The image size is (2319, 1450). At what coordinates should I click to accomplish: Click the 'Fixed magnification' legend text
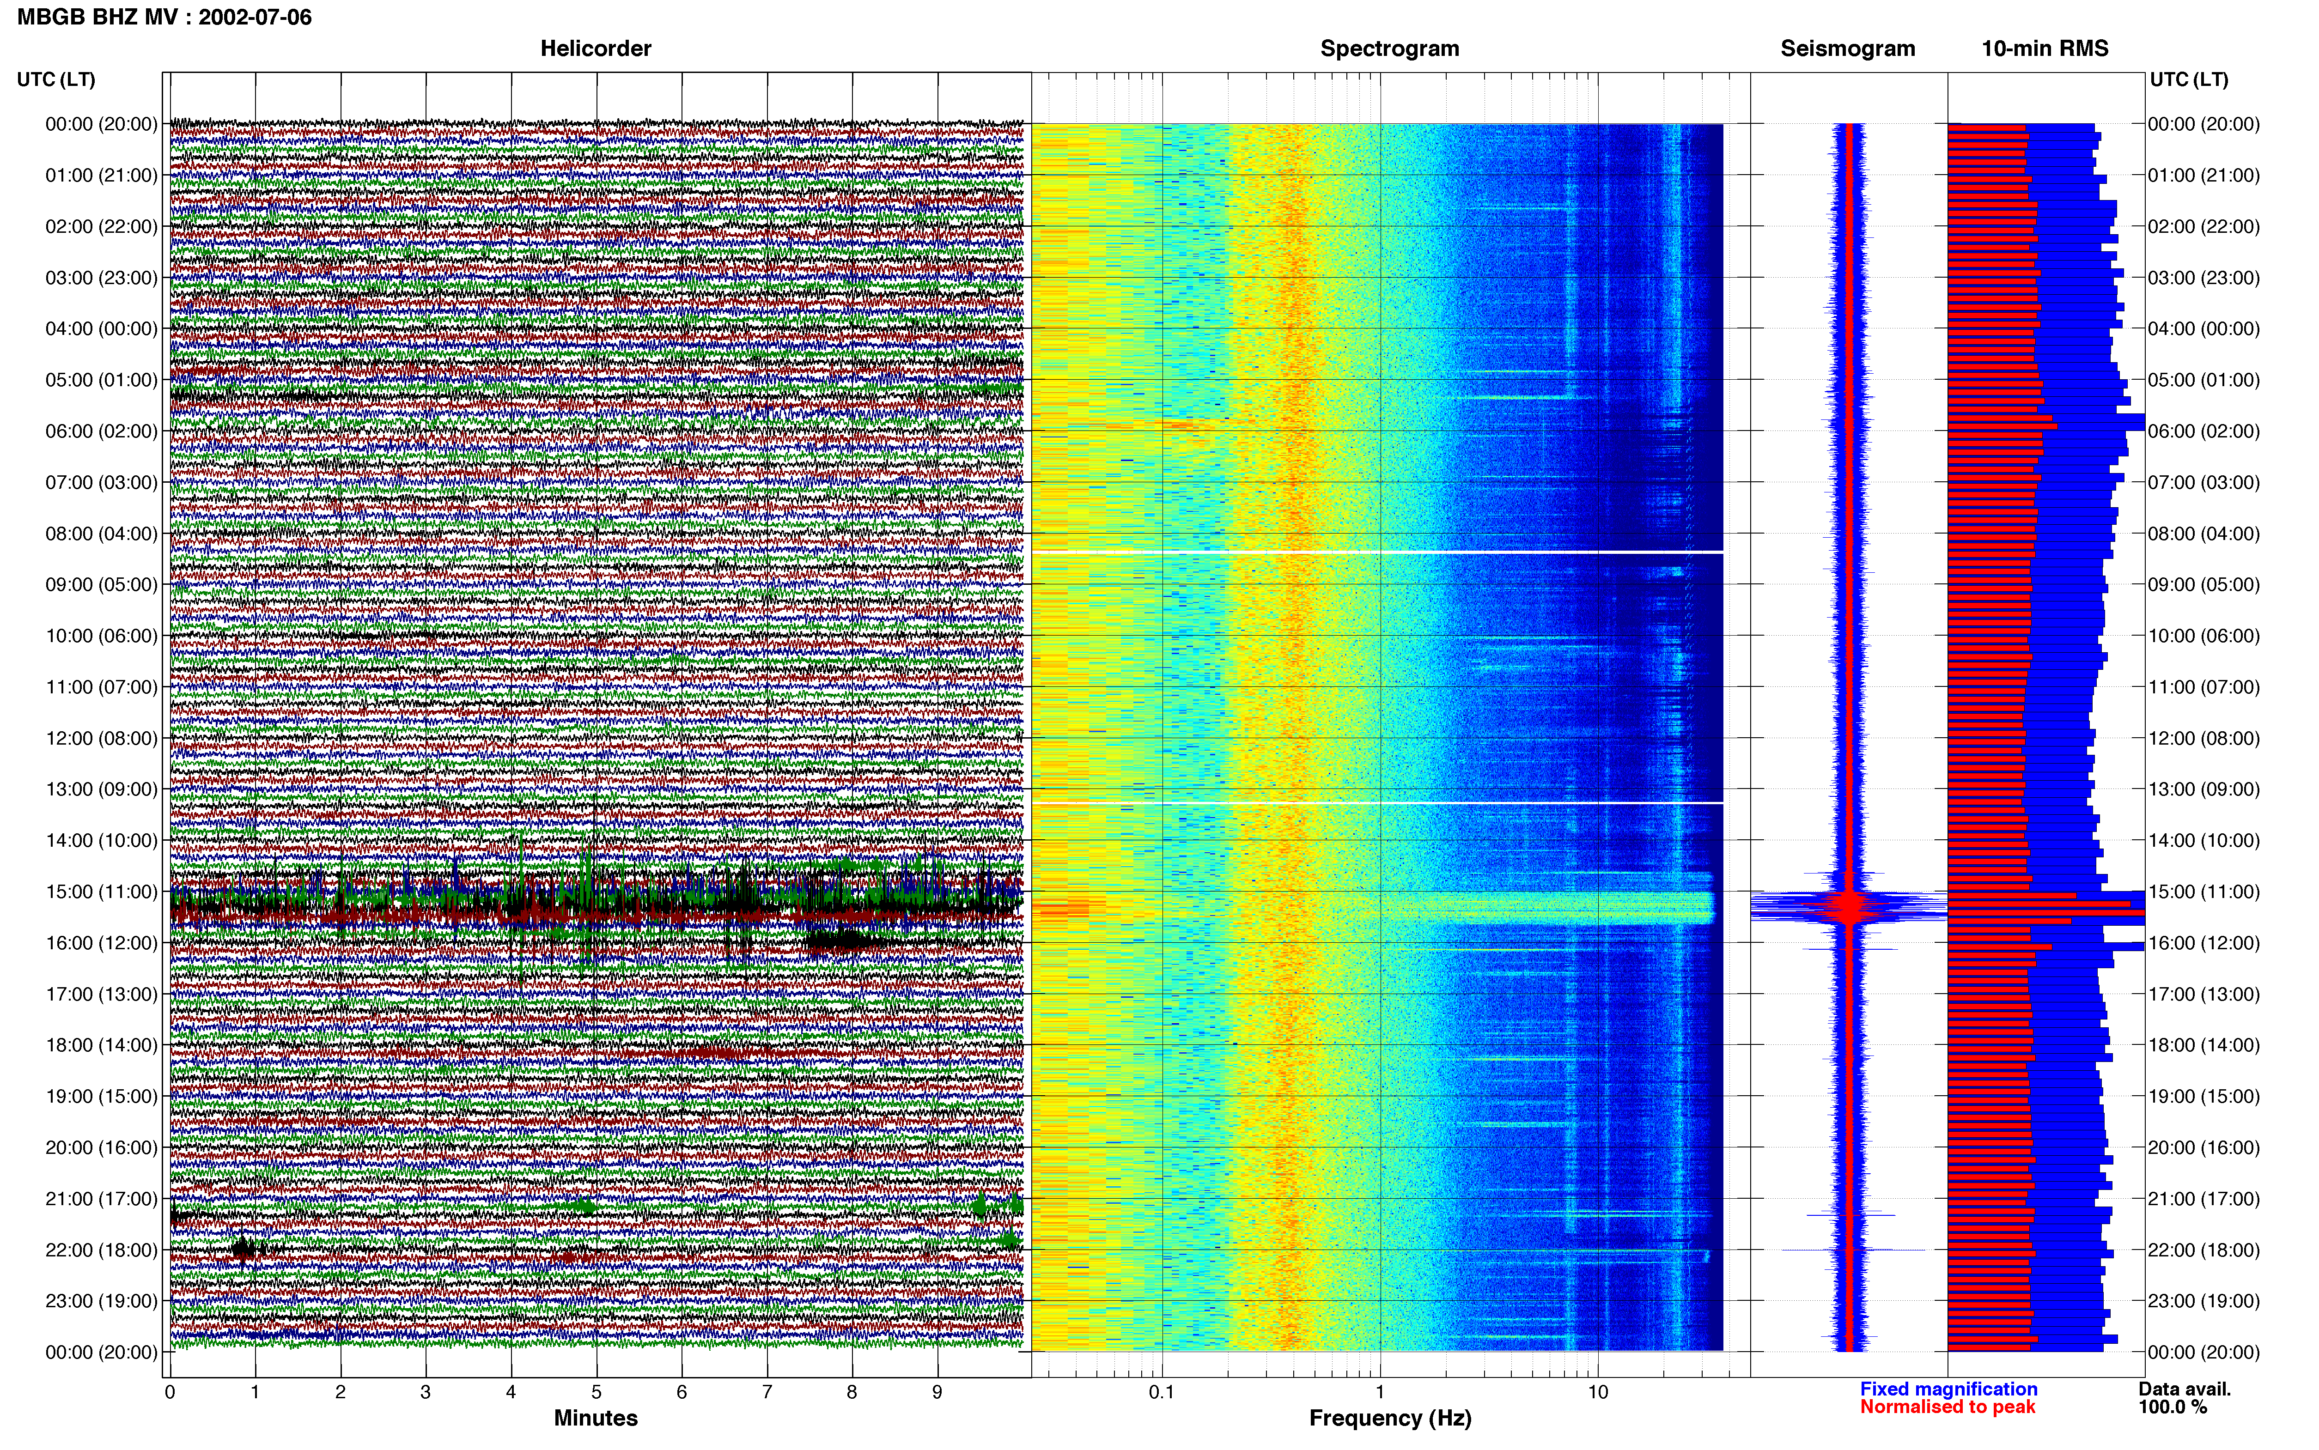(x=1949, y=1389)
